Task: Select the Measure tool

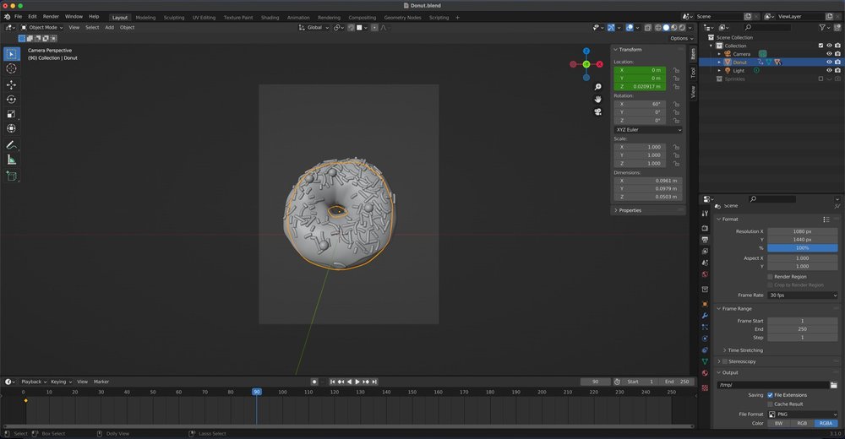Action: point(11,160)
